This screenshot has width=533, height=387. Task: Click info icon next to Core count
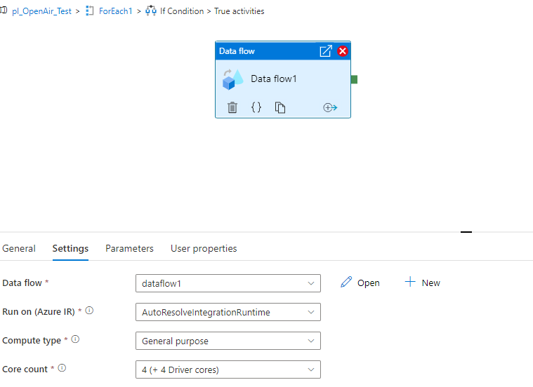62,368
